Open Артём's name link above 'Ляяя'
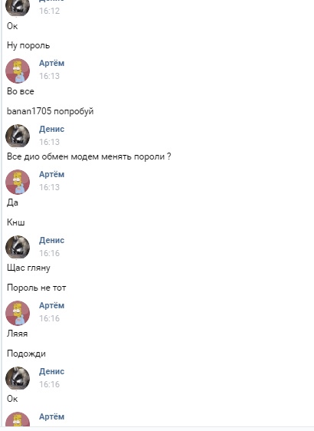 (x=51, y=305)
